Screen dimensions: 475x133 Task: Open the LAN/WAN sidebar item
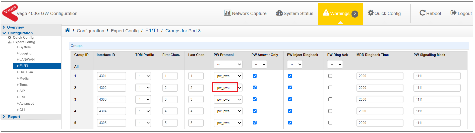coord(27,60)
